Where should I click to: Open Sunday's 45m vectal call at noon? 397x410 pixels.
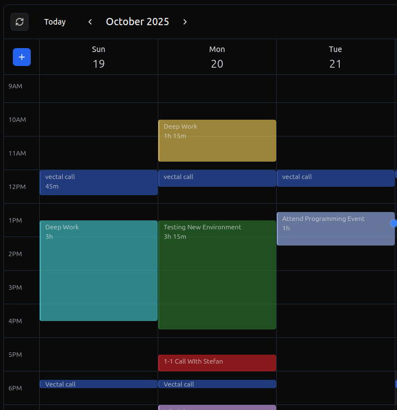click(x=98, y=182)
